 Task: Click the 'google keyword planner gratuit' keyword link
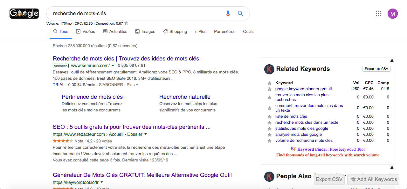pyautogui.click(x=304, y=89)
